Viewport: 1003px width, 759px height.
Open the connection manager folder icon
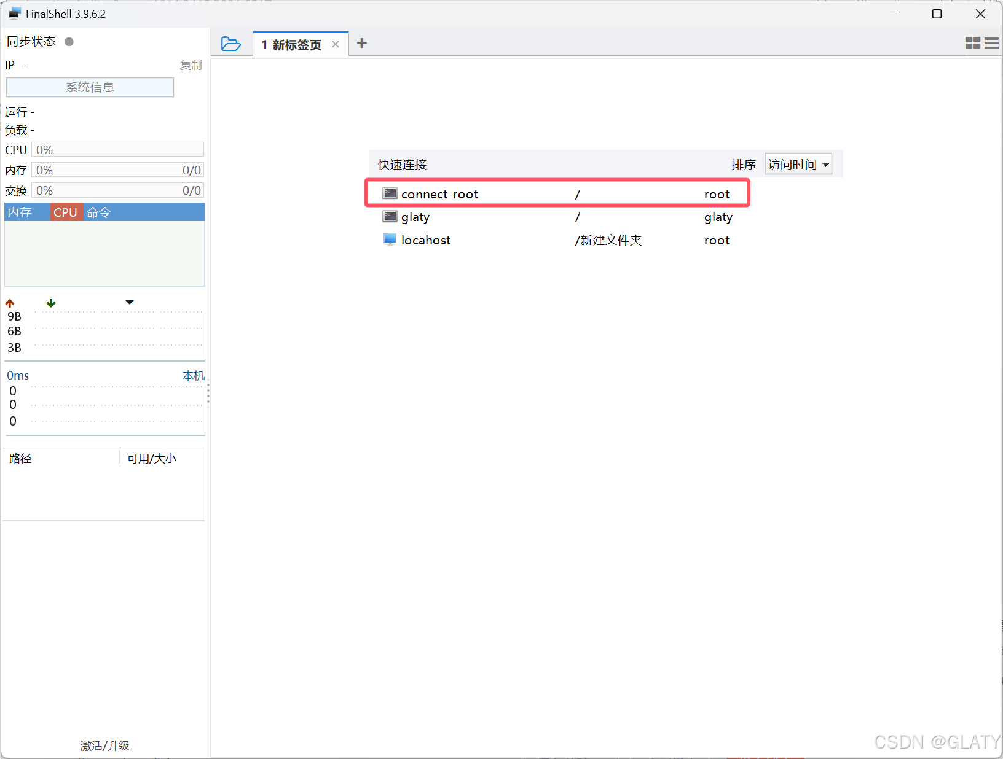pos(230,44)
